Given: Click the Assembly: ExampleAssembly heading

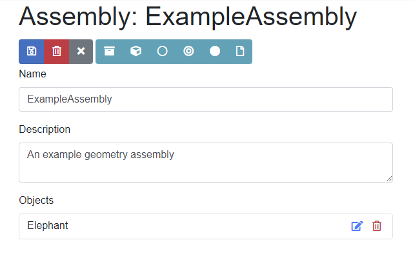Looking at the screenshot, I should coord(188,17).
